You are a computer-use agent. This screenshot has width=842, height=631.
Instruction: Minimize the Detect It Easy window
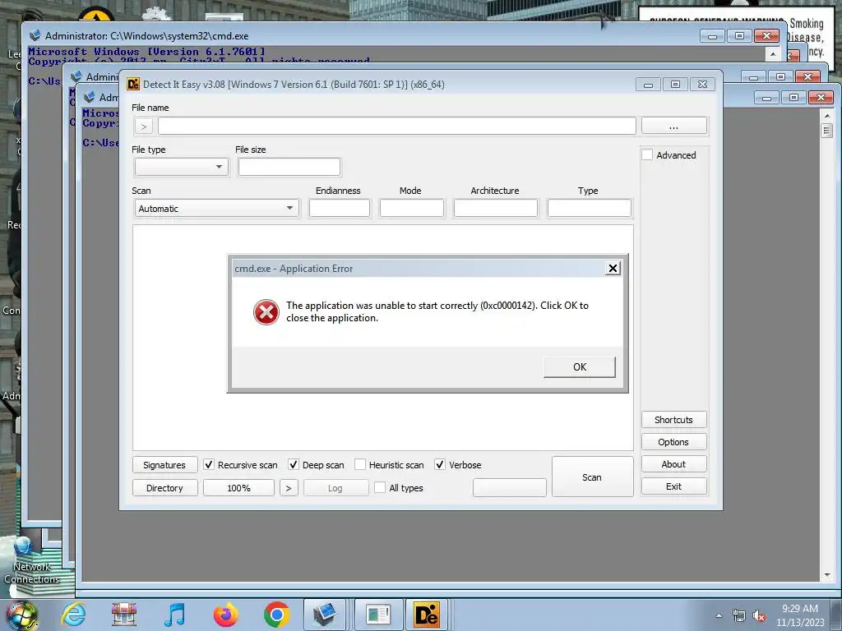649,85
